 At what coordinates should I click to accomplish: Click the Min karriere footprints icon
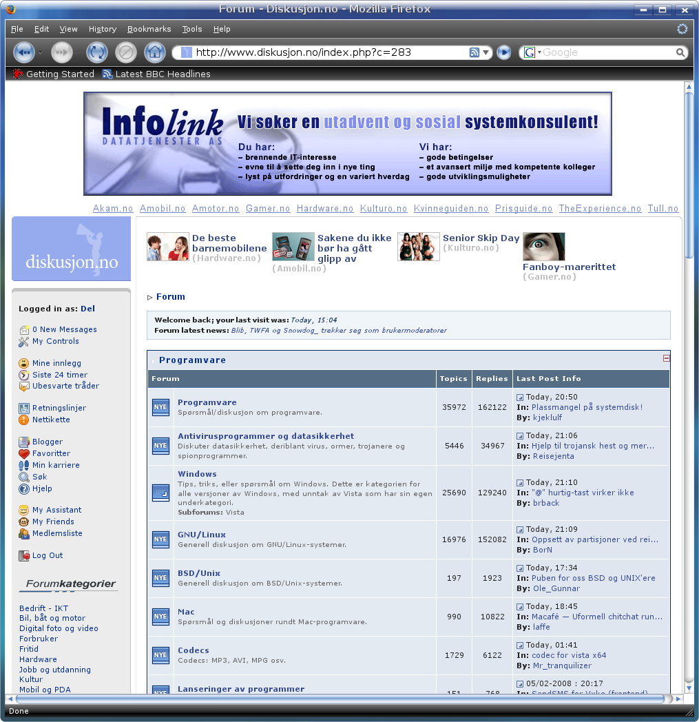tap(24, 466)
